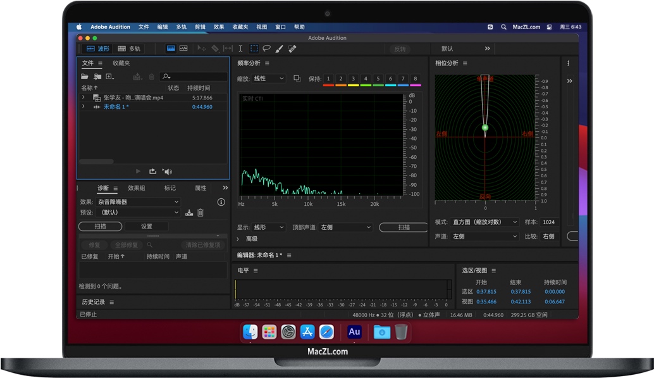Image resolution: width=654 pixels, height=378 pixels.
Task: Select the Paintbrush selection tool
Action: (x=278, y=49)
